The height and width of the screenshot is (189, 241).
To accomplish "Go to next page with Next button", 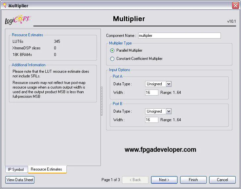I will click(164, 180).
